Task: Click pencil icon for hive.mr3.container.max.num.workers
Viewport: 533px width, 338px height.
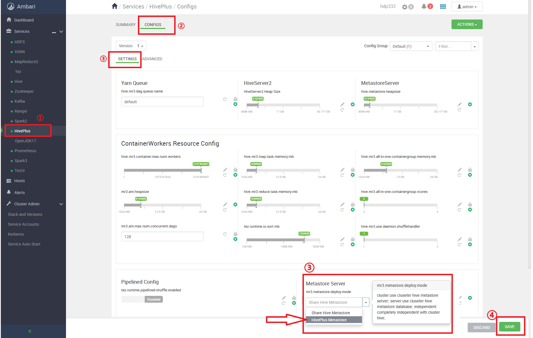Action: click(x=225, y=170)
